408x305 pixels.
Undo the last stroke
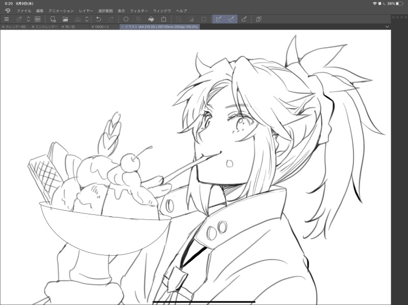click(98, 19)
